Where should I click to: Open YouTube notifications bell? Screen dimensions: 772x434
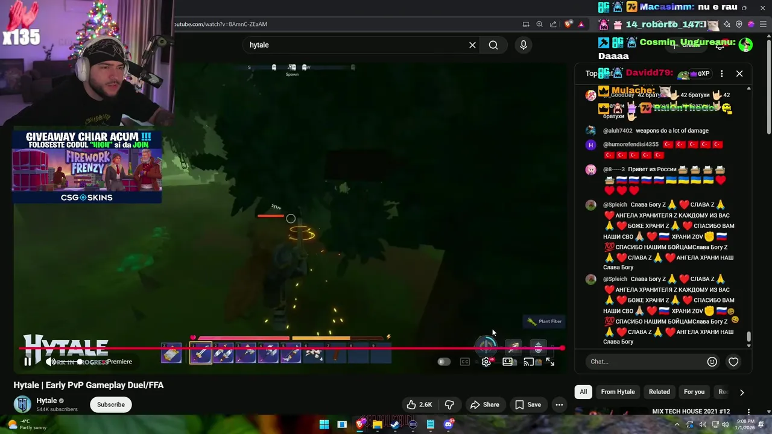pos(720,45)
